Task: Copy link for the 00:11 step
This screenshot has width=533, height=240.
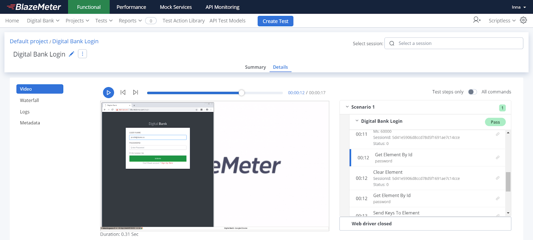Action: (498, 134)
